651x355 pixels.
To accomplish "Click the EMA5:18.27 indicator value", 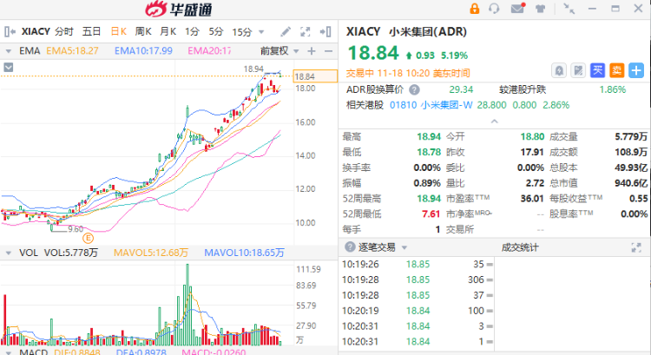I will point(72,51).
